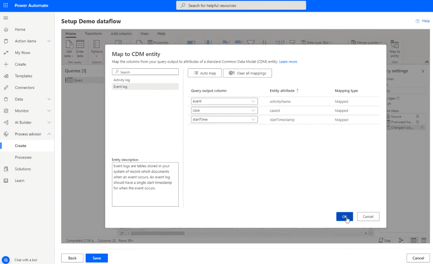Image resolution: width=433 pixels, height=264 pixels.
Task: Click the Learn more link
Action: [x=288, y=62]
